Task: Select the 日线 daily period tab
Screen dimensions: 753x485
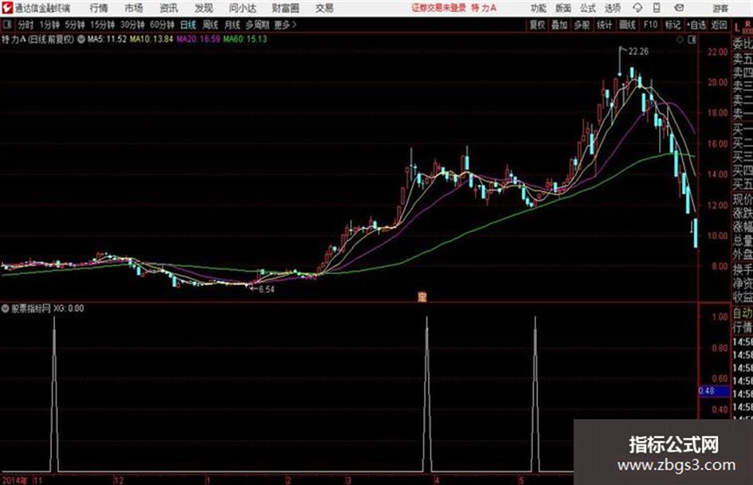Action: point(188,25)
